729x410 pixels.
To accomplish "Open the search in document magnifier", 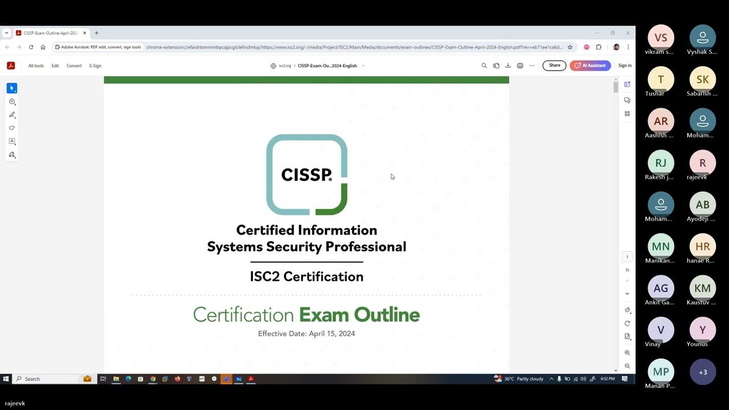I will (x=484, y=65).
